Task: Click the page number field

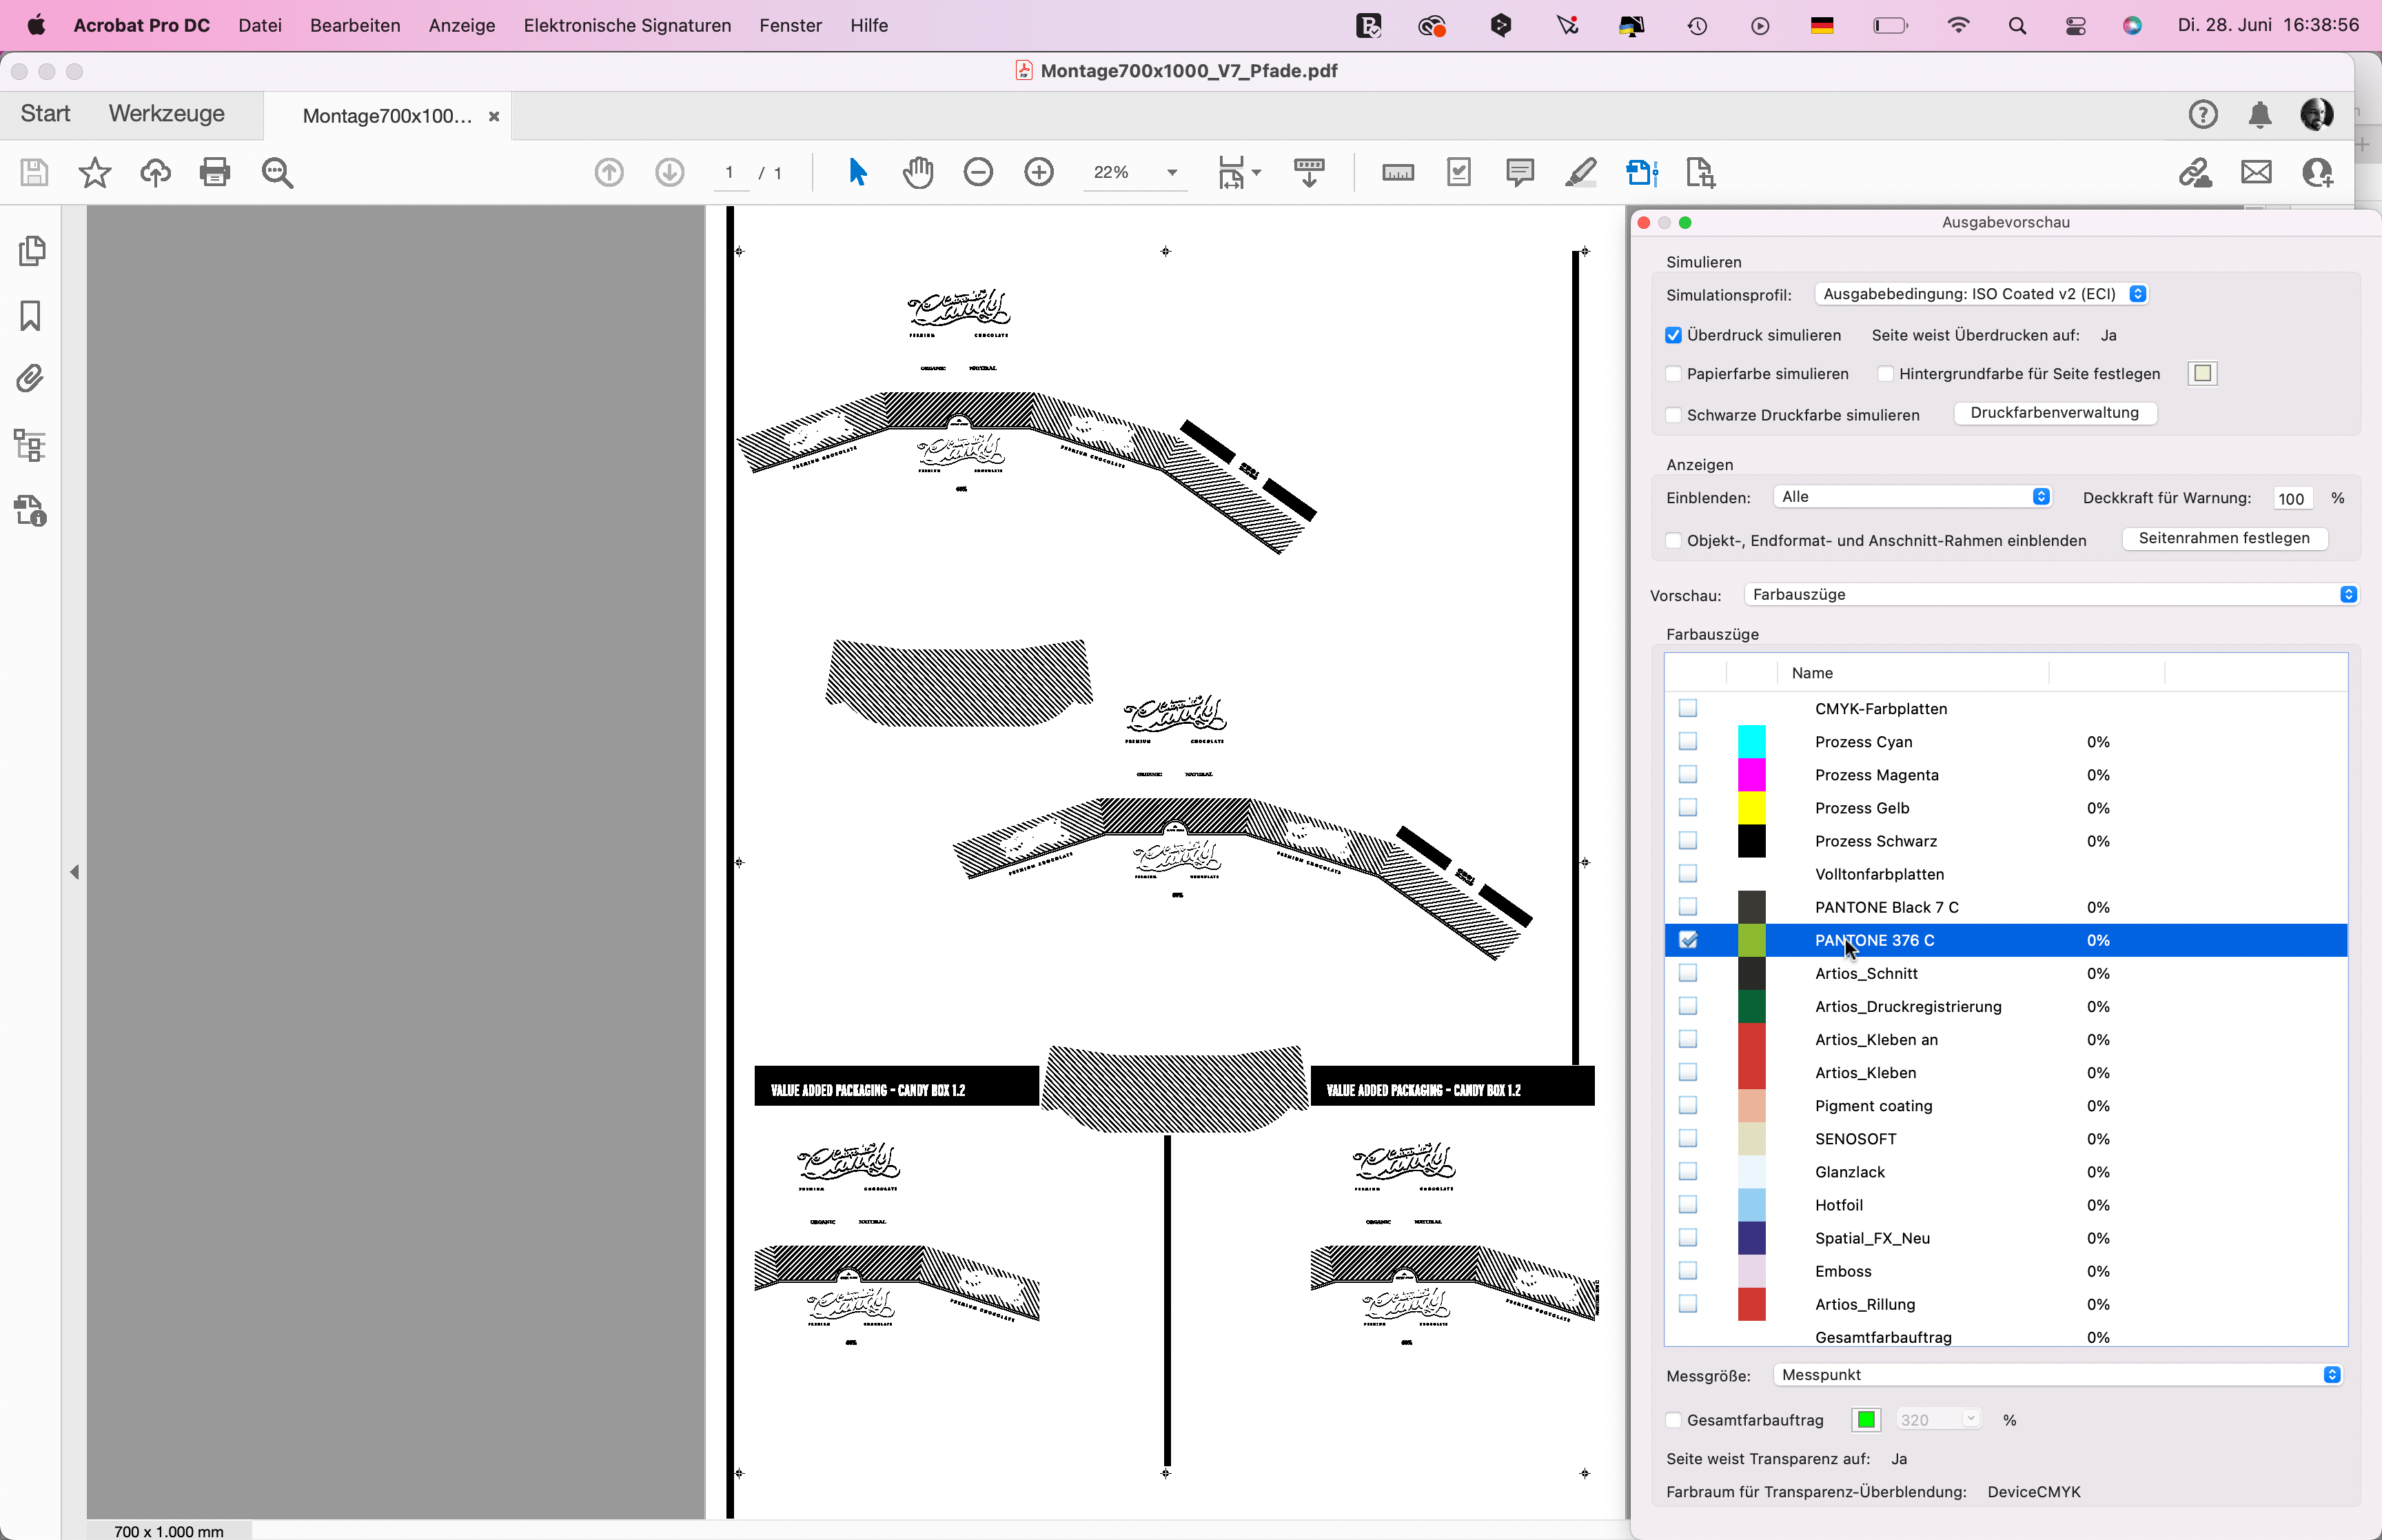Action: (730, 173)
